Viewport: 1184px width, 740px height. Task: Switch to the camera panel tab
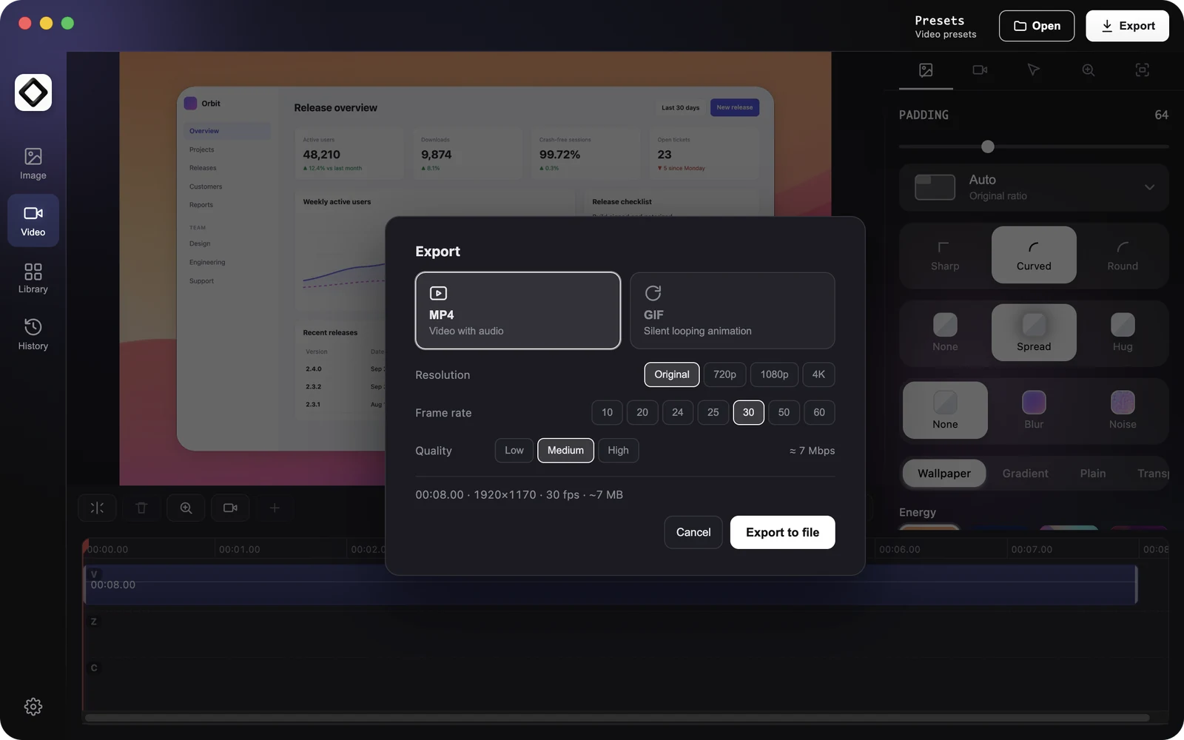[x=980, y=70]
